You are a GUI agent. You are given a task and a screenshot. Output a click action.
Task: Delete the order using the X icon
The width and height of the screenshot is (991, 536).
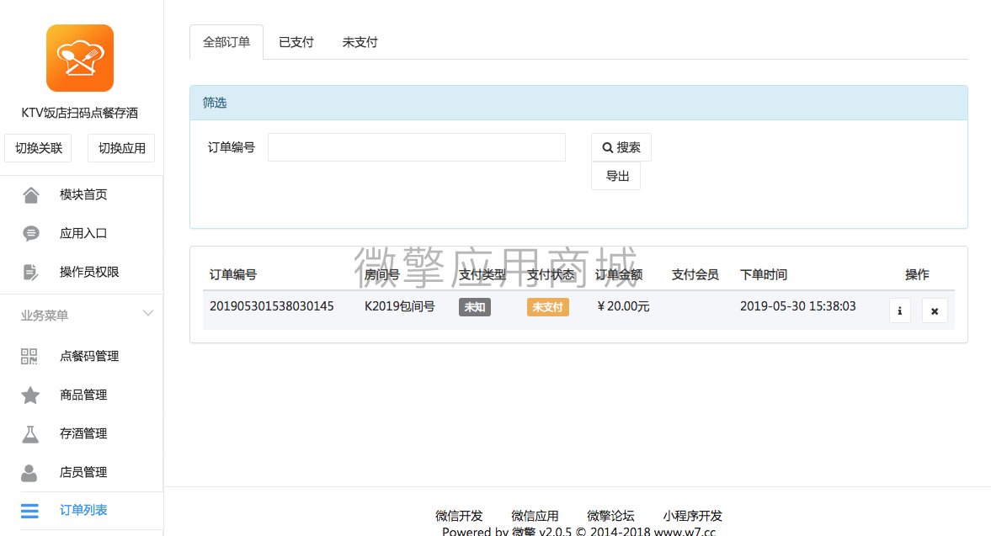[x=934, y=310]
